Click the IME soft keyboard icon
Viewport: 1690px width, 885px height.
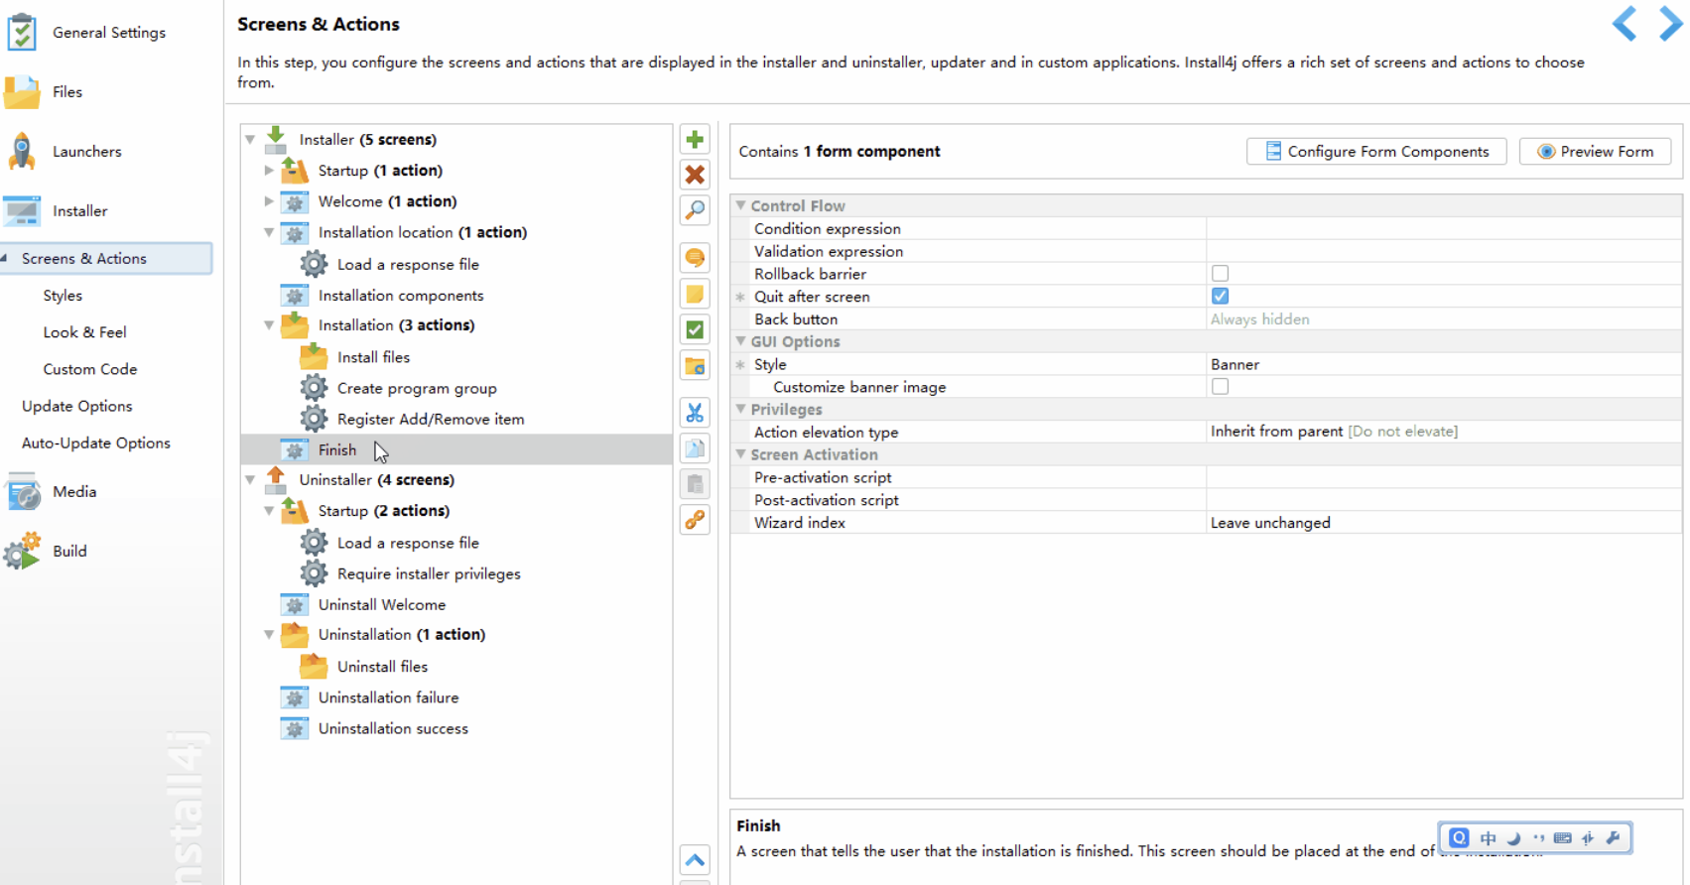(1562, 838)
